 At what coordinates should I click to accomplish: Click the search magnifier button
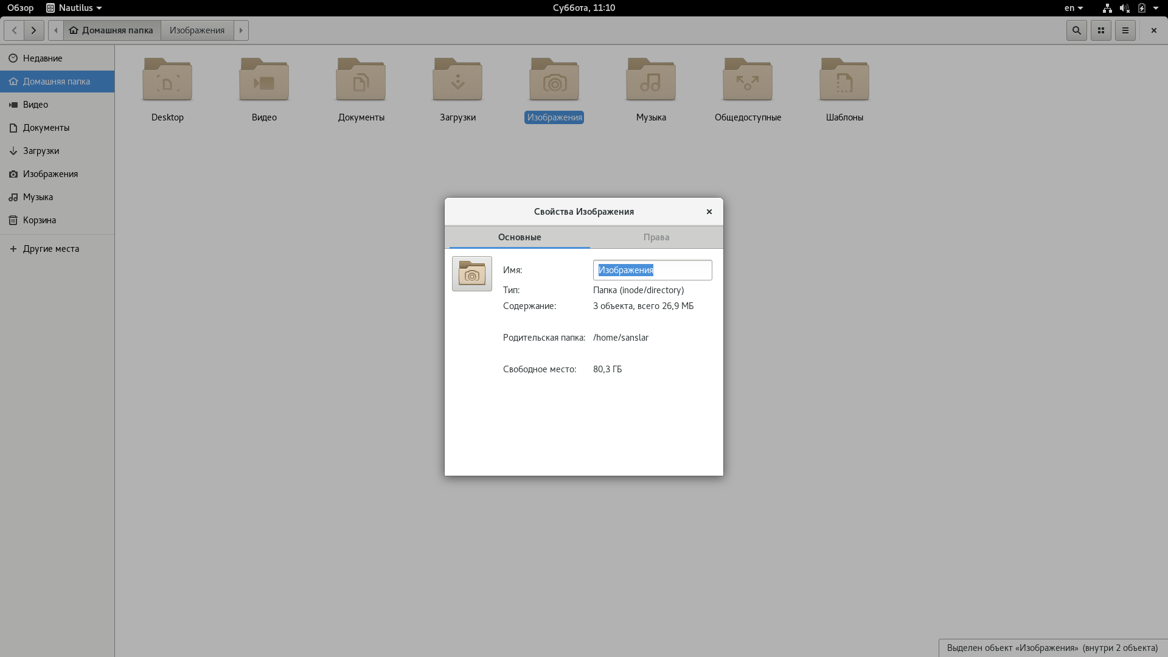[1076, 30]
